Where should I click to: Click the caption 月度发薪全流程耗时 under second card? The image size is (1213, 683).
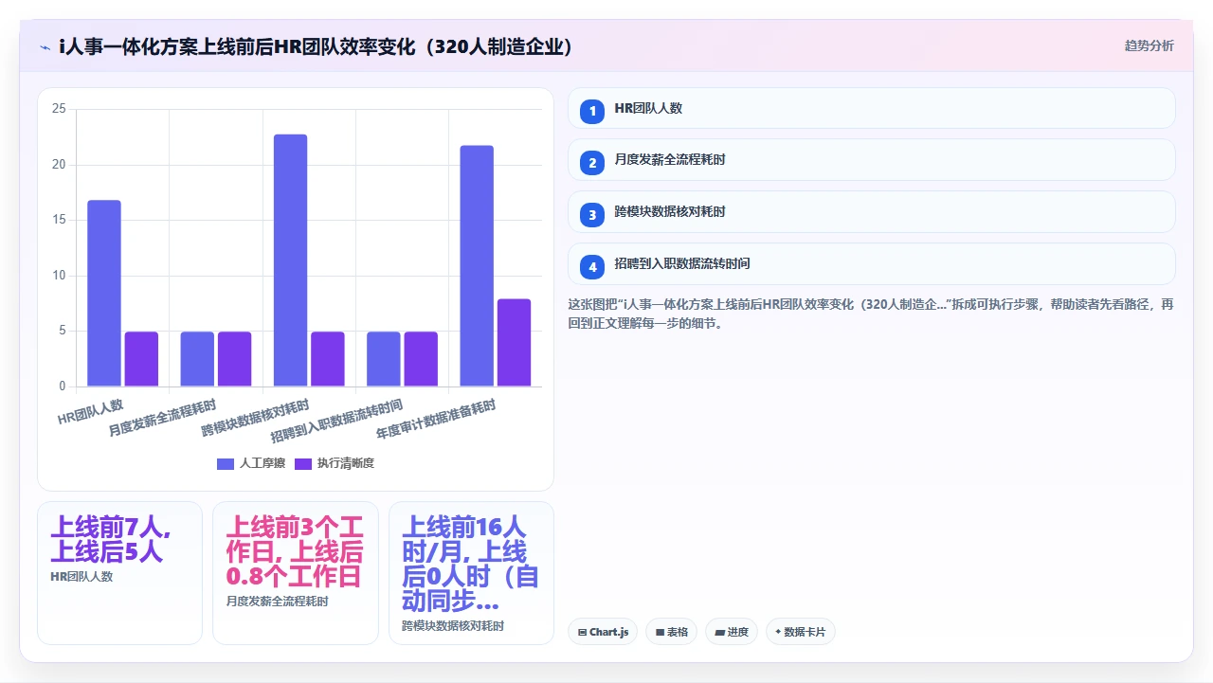click(x=278, y=601)
